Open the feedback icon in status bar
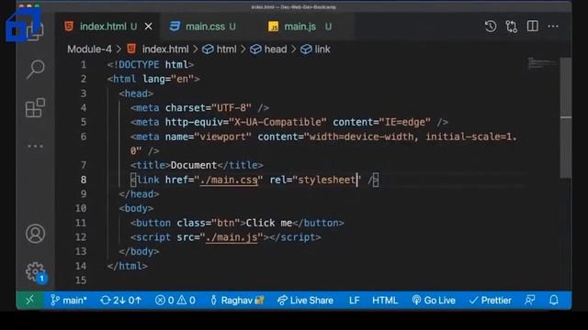The width and height of the screenshot is (588, 330). 530,300
